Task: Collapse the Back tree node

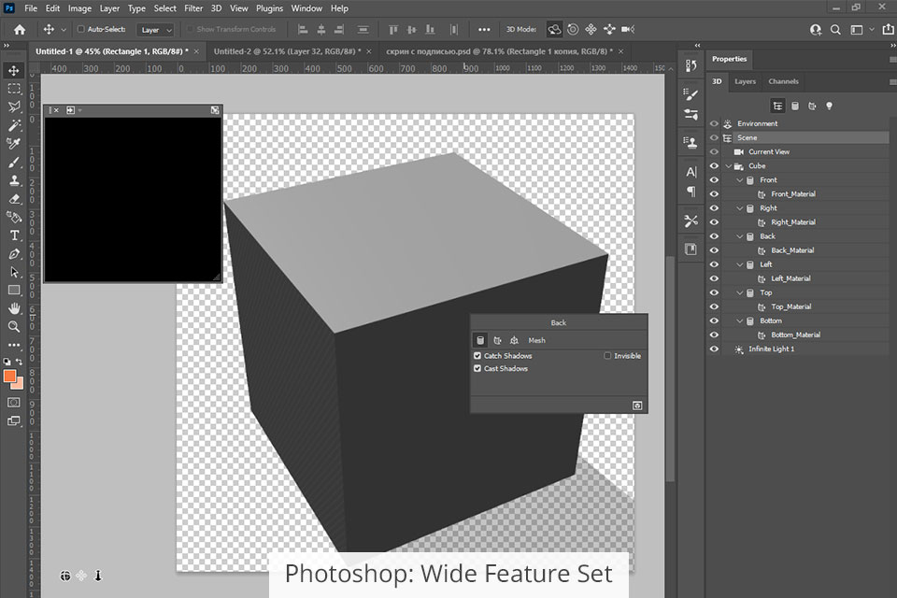Action: click(x=740, y=236)
